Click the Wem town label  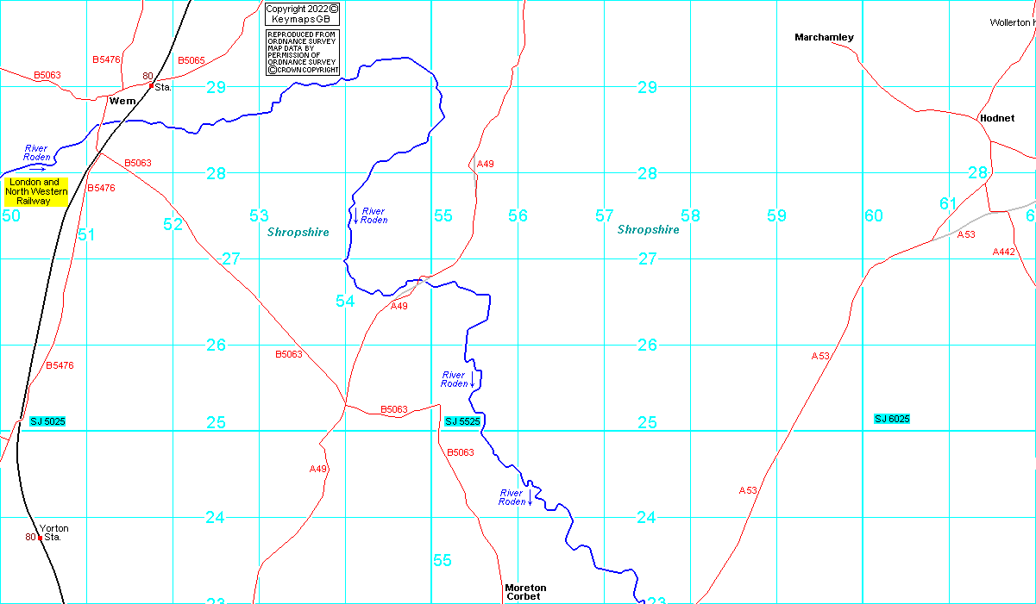coord(122,101)
